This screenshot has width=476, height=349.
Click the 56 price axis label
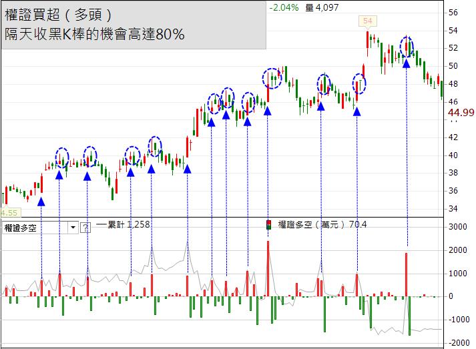coord(453,13)
